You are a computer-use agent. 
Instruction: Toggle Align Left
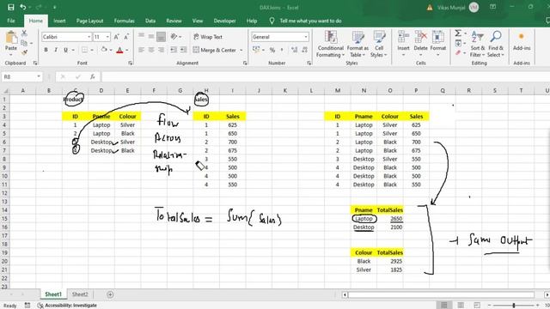141,50
